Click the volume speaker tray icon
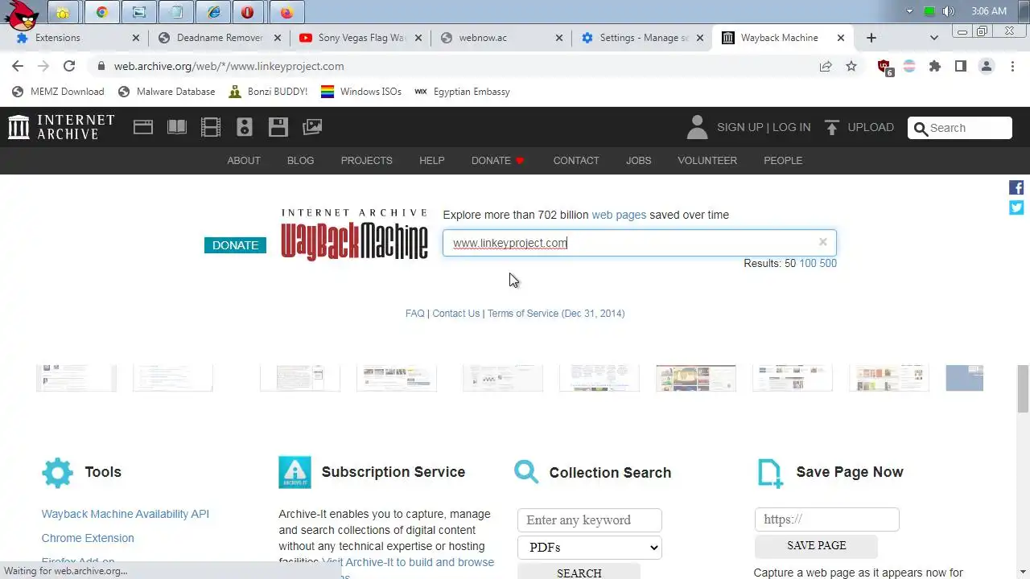The image size is (1030, 579). coord(949,11)
